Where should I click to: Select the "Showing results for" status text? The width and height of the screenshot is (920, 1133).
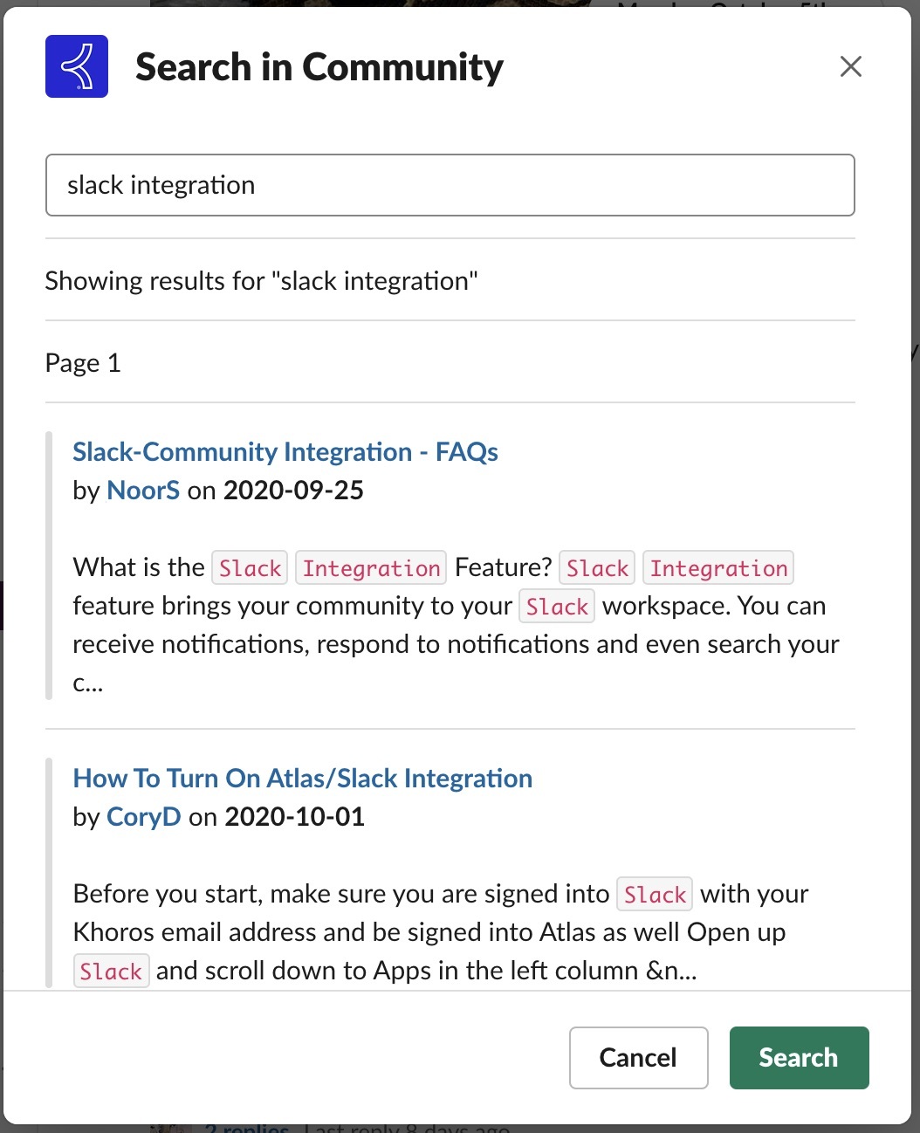(x=262, y=281)
